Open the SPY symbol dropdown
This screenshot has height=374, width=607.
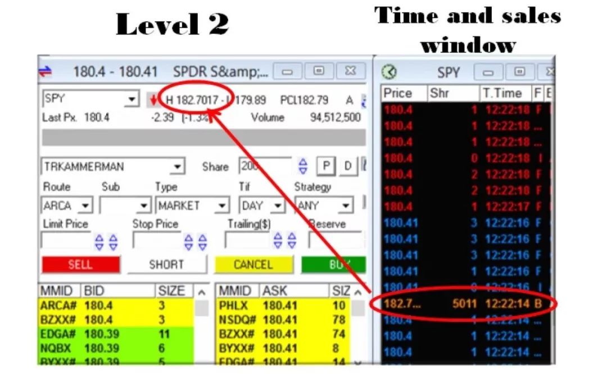point(132,99)
